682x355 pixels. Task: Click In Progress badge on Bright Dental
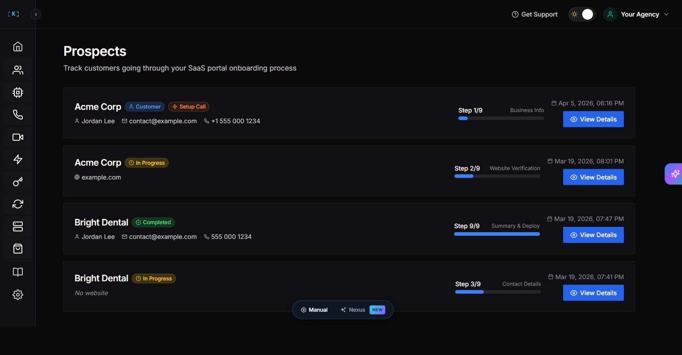pos(154,279)
